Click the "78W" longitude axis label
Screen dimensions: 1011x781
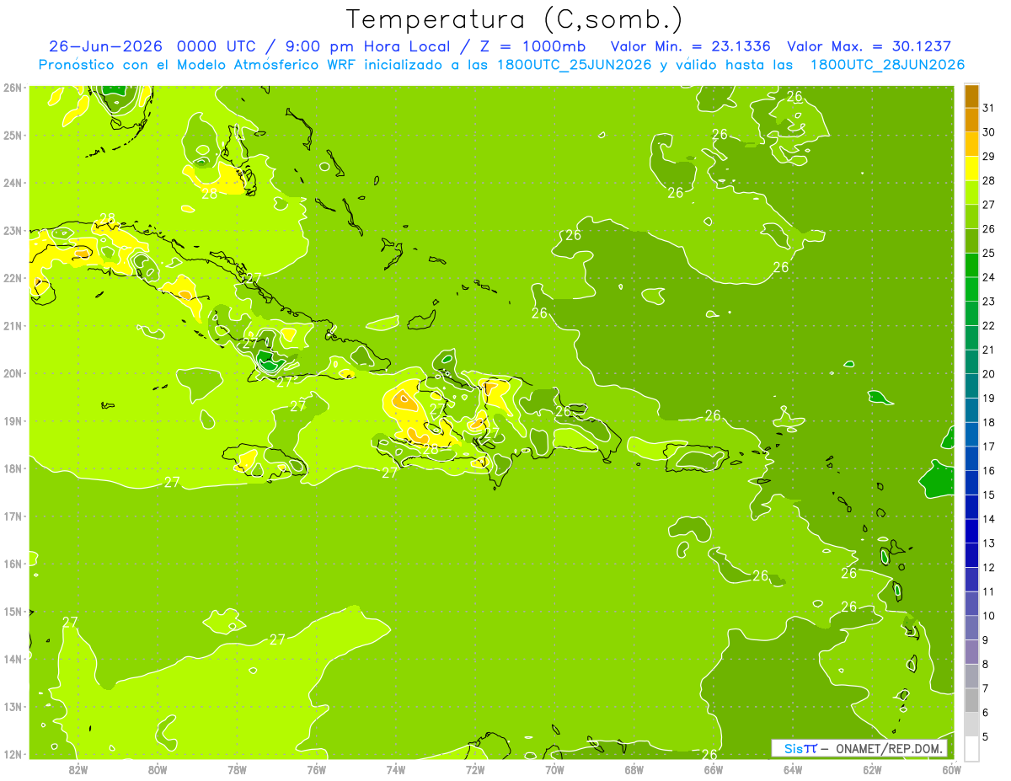(x=237, y=770)
